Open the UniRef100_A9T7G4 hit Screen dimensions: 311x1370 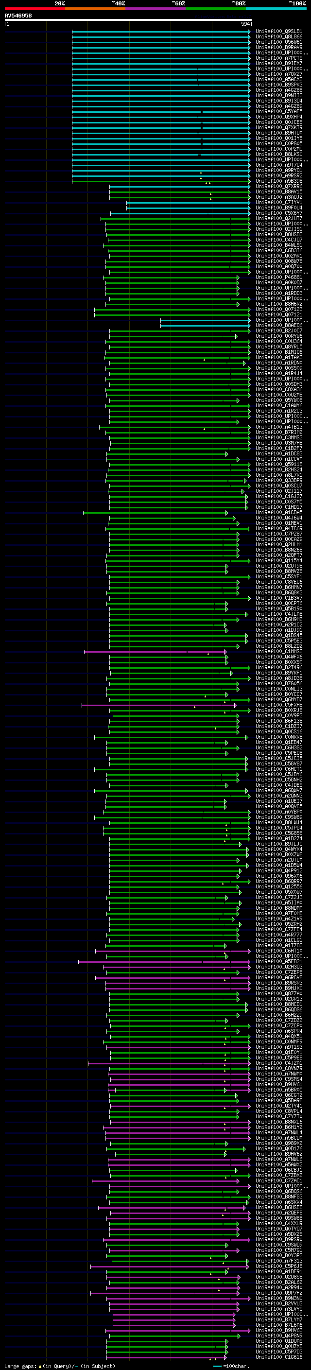tap(279, 165)
